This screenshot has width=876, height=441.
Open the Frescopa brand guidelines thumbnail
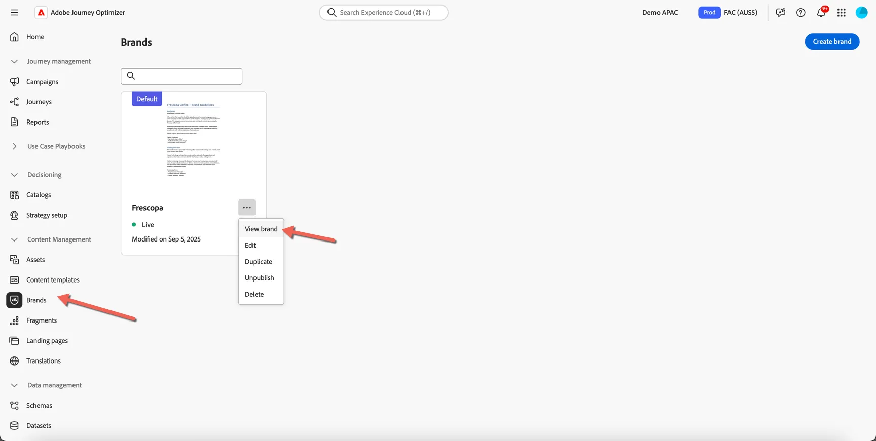194,140
